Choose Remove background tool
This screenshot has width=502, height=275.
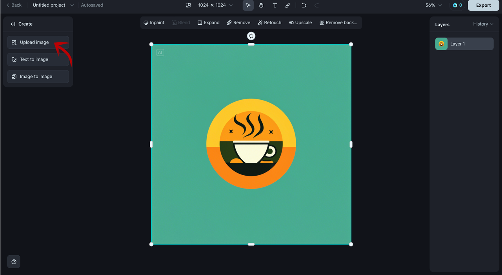(x=338, y=23)
